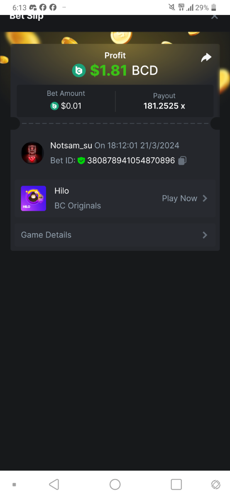Open Notsam_su's profile avatar

(32, 153)
